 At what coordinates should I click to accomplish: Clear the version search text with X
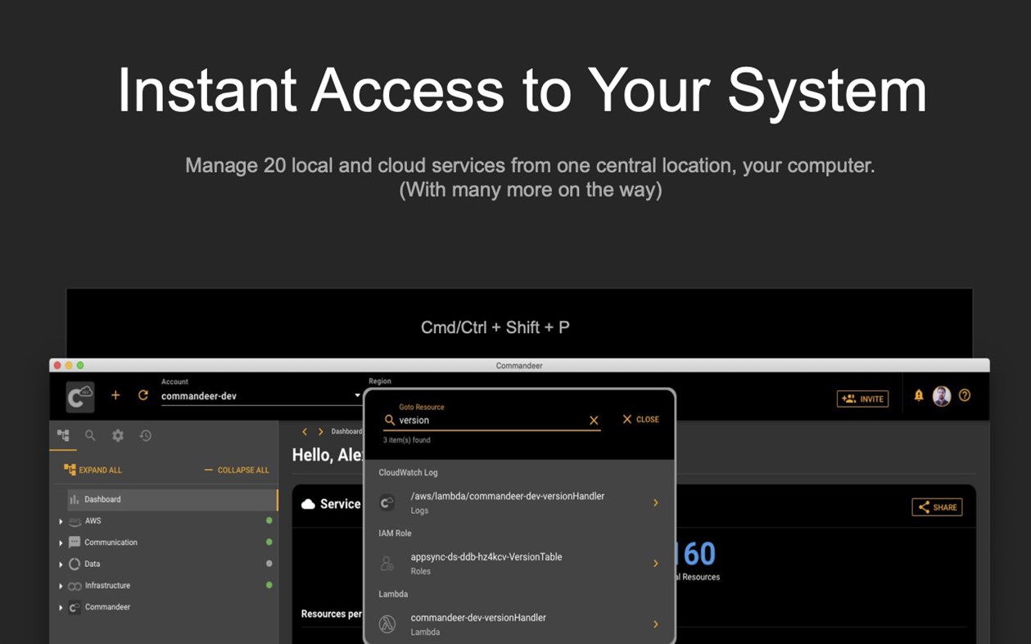pos(594,421)
